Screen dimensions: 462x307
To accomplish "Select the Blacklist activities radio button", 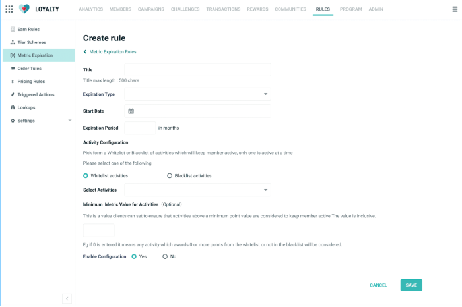I will tap(170, 176).
